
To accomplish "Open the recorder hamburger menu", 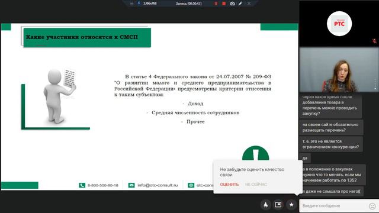I will 131,4.
